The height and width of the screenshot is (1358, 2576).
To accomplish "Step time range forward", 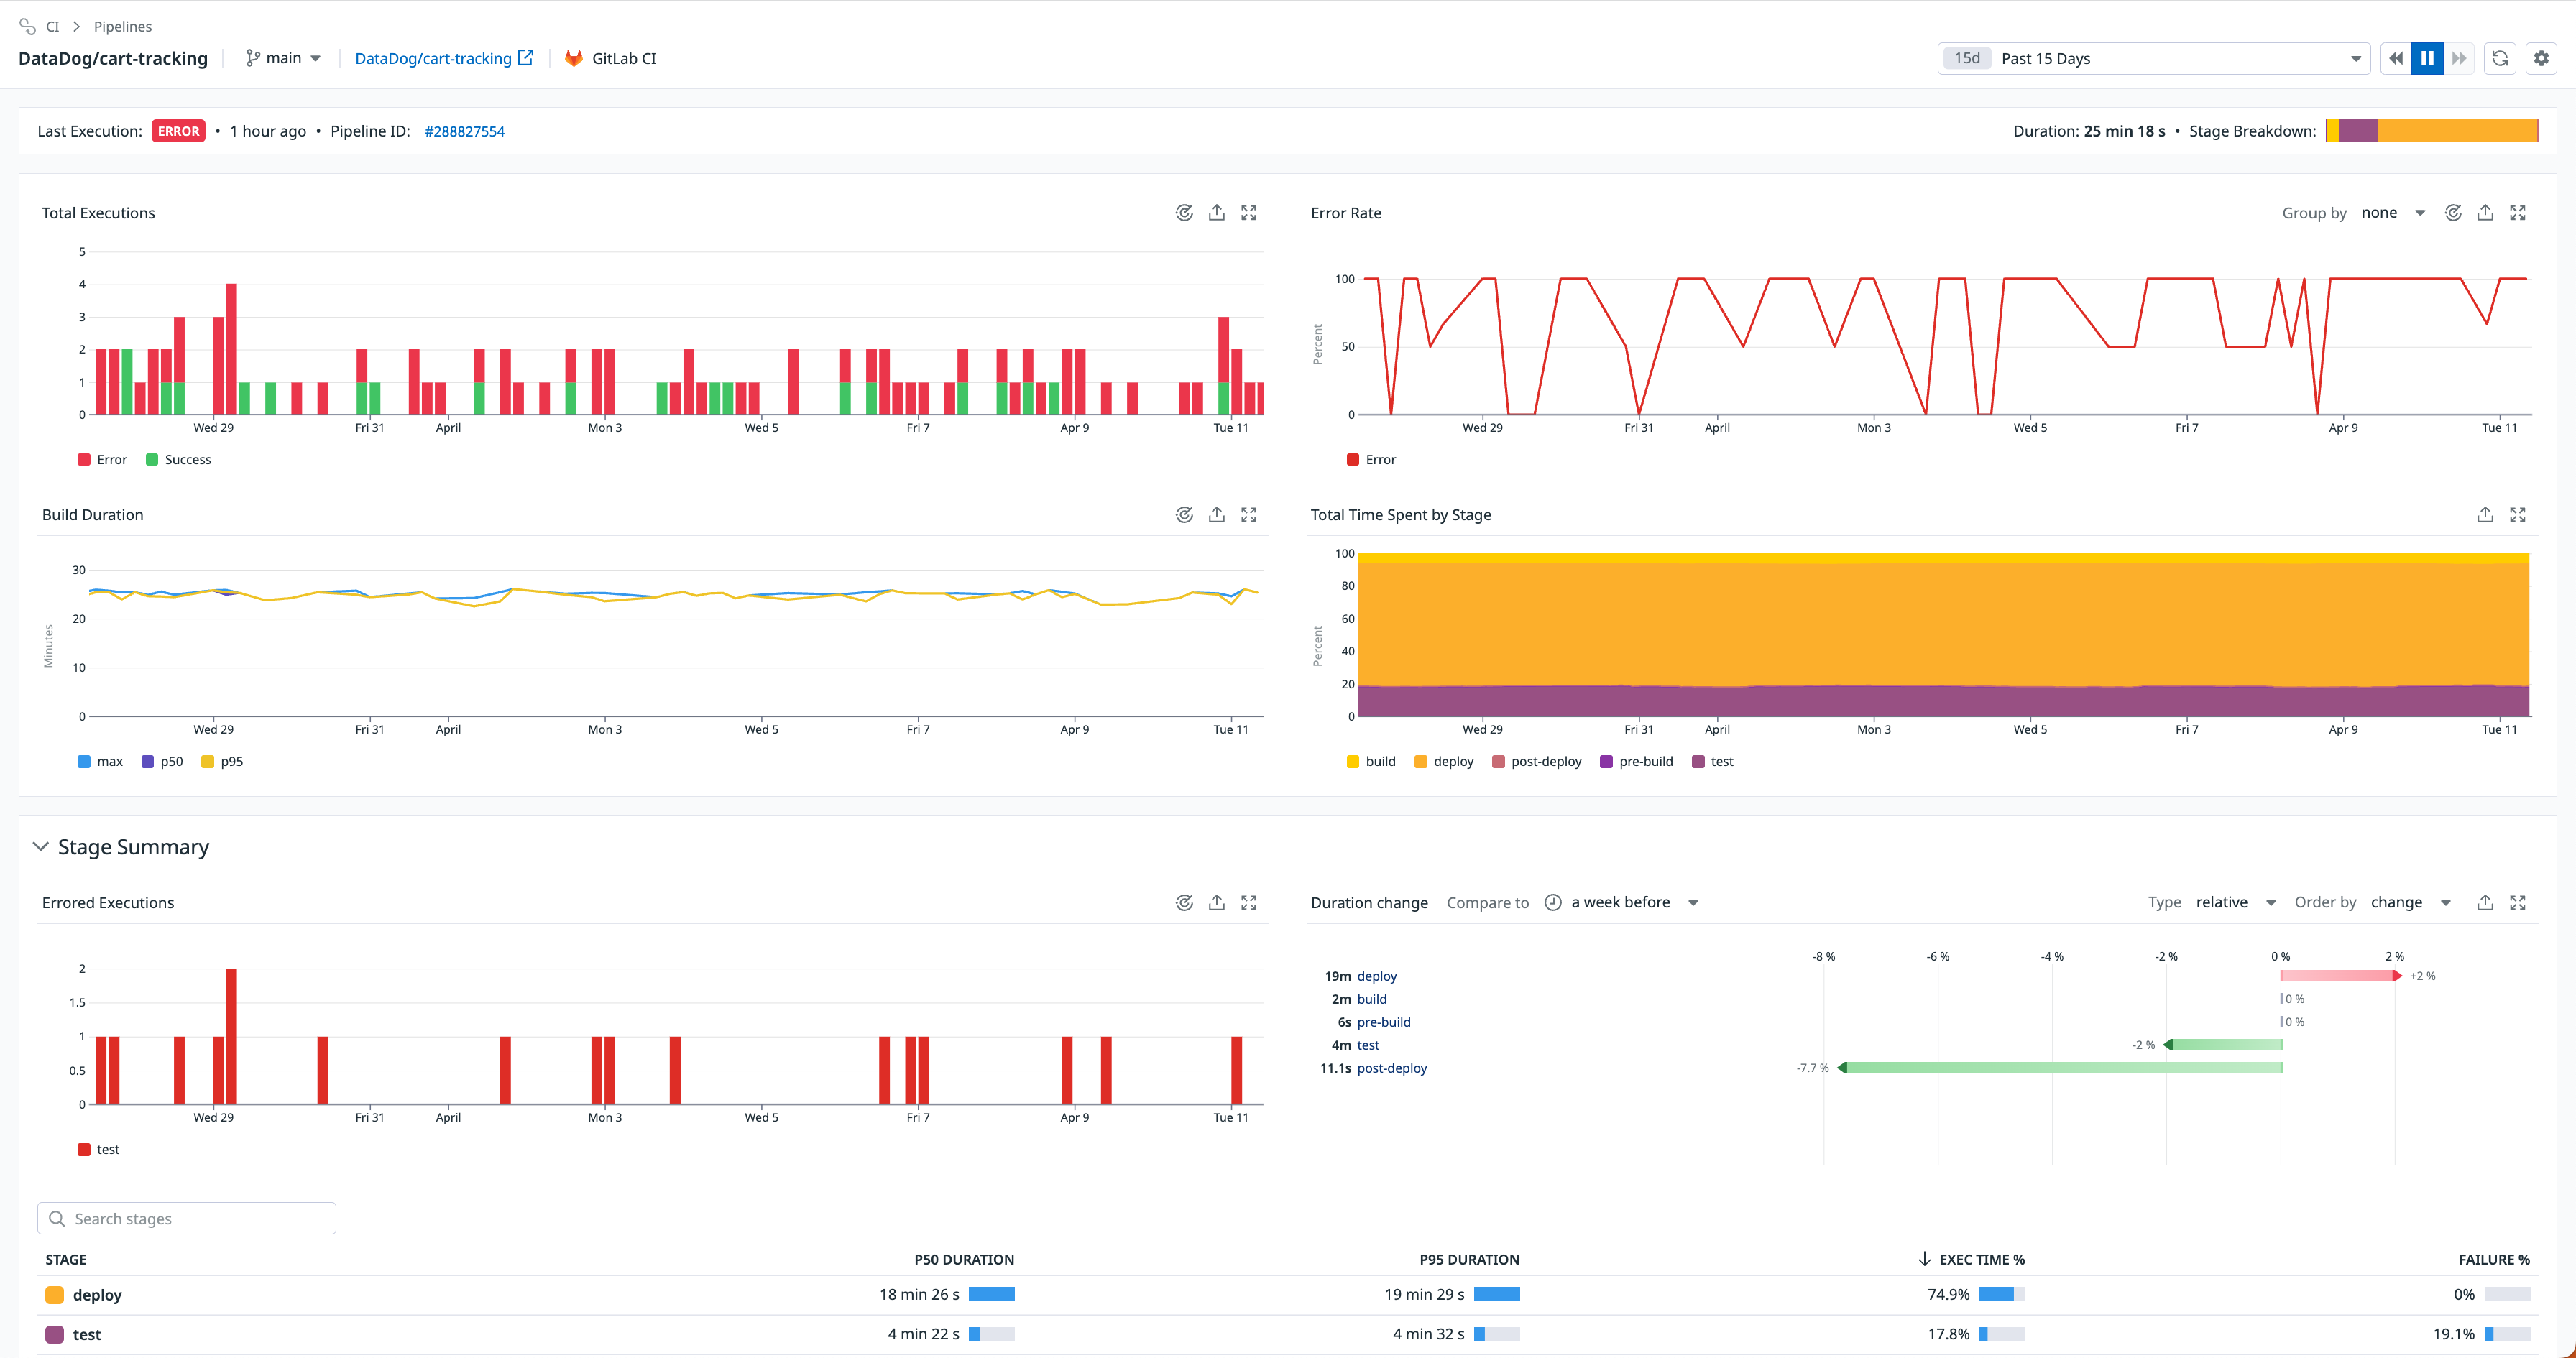I will pos(2459,58).
